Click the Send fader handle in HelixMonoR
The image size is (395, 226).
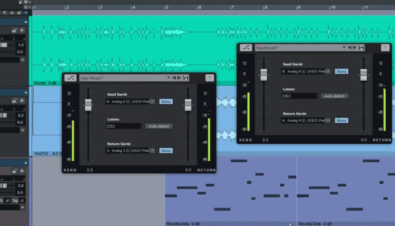click(264, 74)
